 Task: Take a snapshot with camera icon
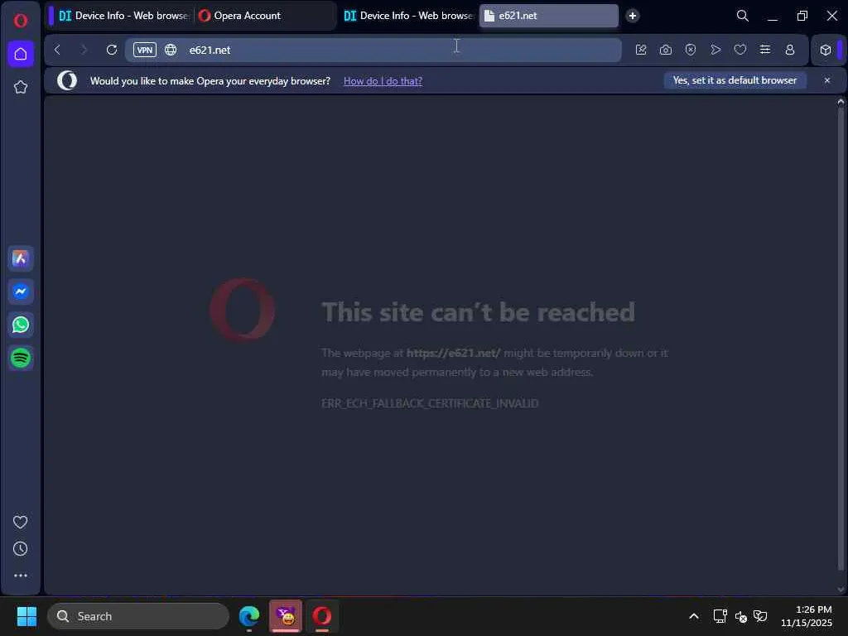(666, 50)
